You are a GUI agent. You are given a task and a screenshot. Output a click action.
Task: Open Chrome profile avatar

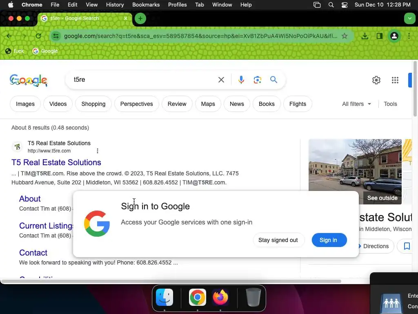click(x=394, y=36)
